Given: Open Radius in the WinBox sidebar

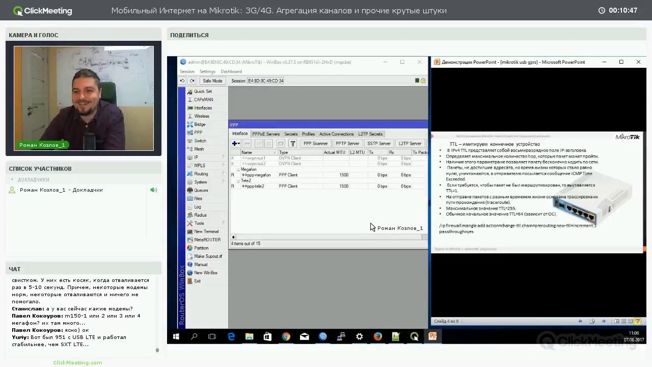Looking at the screenshot, I should pos(200,215).
